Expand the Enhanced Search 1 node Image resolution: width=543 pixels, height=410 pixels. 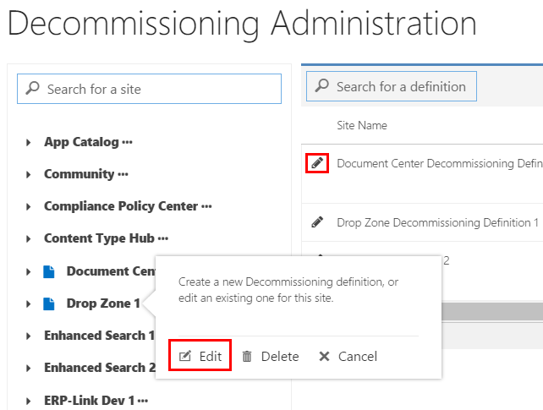coord(30,336)
